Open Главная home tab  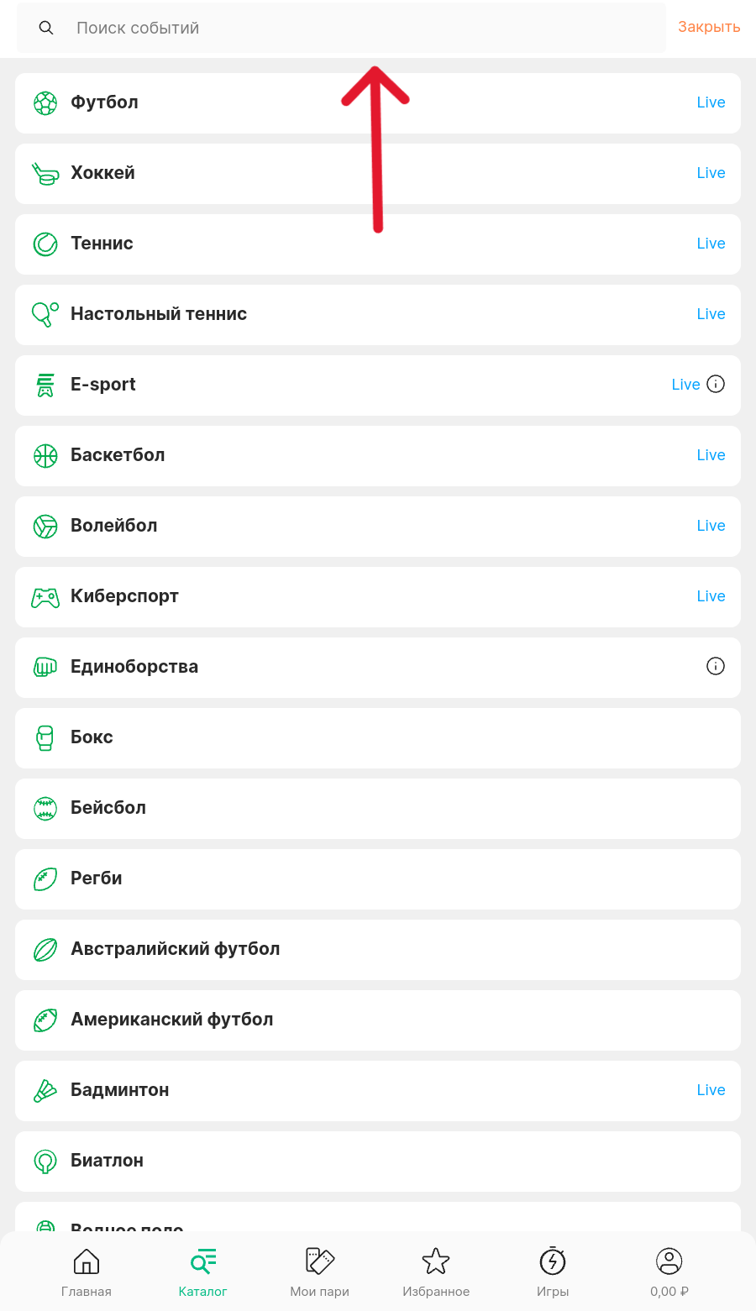click(87, 1272)
